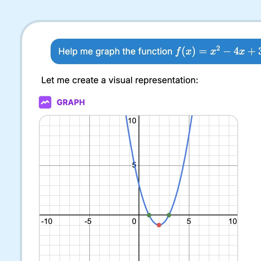Viewport: 261px width, 261px height.
Task: Click where the parabola crosses the y-axis
Action: (139, 185)
